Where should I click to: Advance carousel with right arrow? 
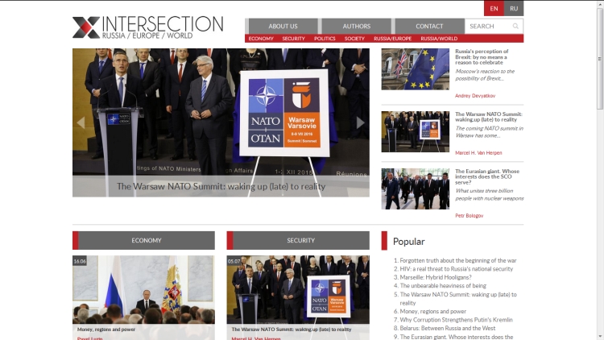pyautogui.click(x=360, y=122)
